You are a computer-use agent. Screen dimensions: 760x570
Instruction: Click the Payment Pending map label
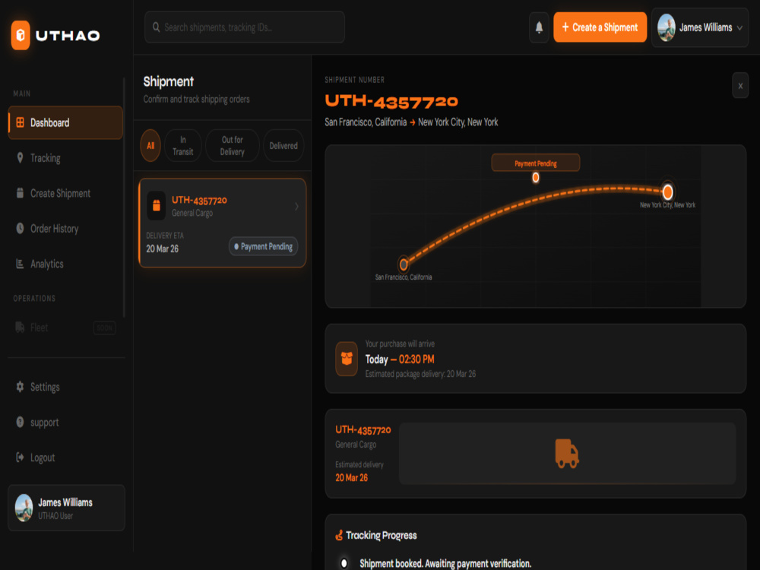pos(536,163)
